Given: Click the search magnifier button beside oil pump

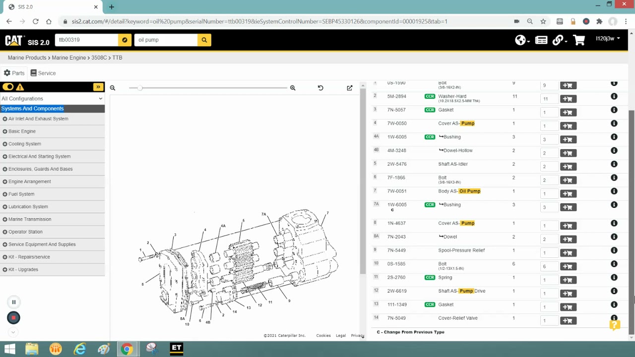Looking at the screenshot, I should 204,40.
